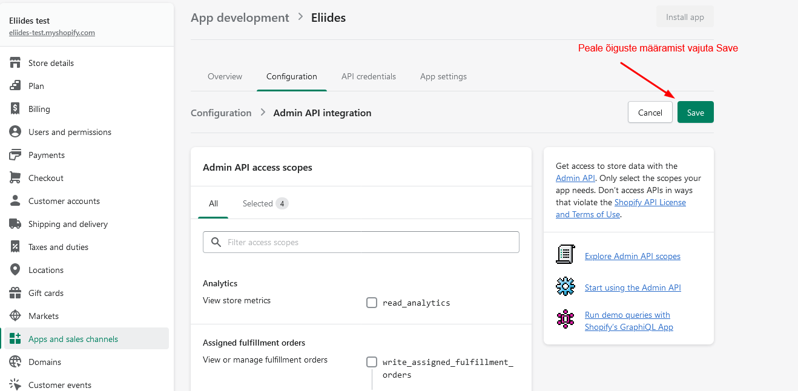Click the Payments card icon

(16, 155)
